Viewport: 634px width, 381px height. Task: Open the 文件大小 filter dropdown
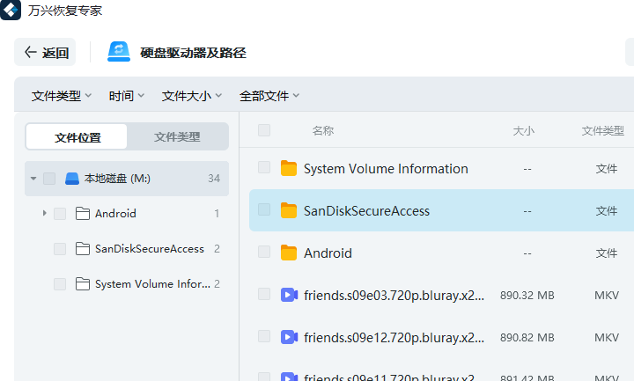(x=191, y=96)
